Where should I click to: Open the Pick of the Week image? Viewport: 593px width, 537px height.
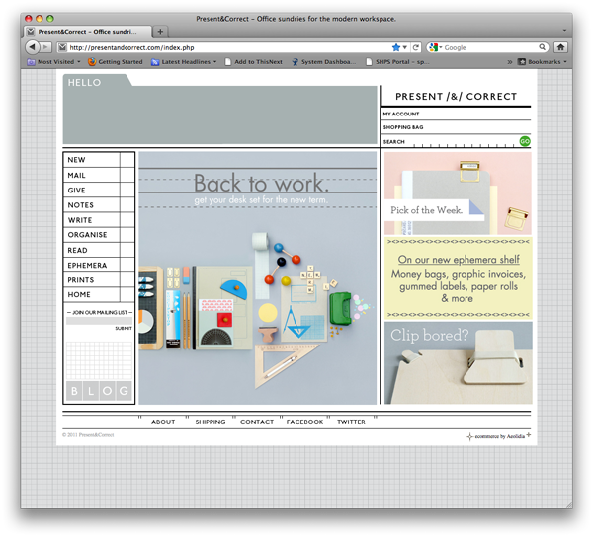click(458, 193)
